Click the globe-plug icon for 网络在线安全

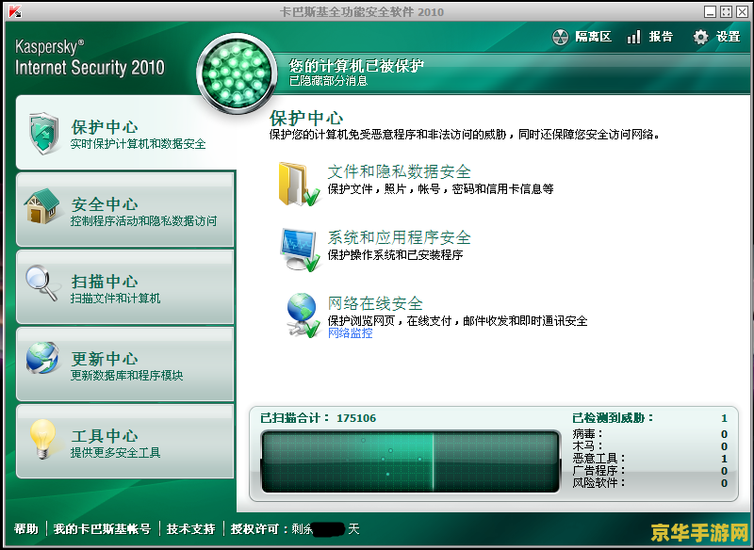click(x=303, y=315)
